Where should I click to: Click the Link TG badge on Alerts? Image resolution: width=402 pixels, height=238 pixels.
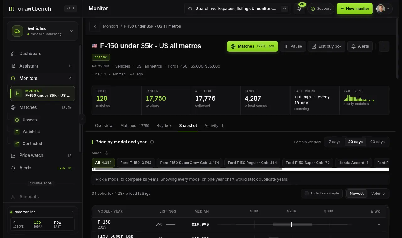[64, 168]
